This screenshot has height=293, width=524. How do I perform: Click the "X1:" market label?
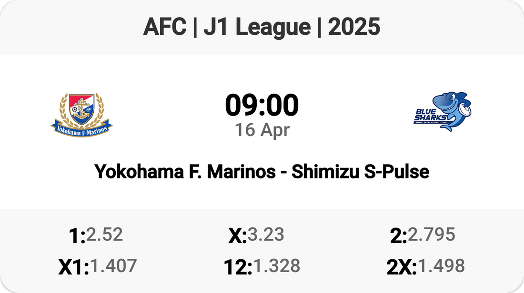(x=74, y=267)
